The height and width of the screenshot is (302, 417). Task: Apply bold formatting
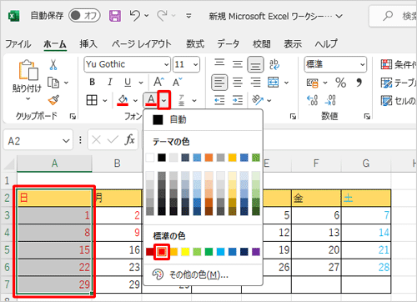[93, 82]
